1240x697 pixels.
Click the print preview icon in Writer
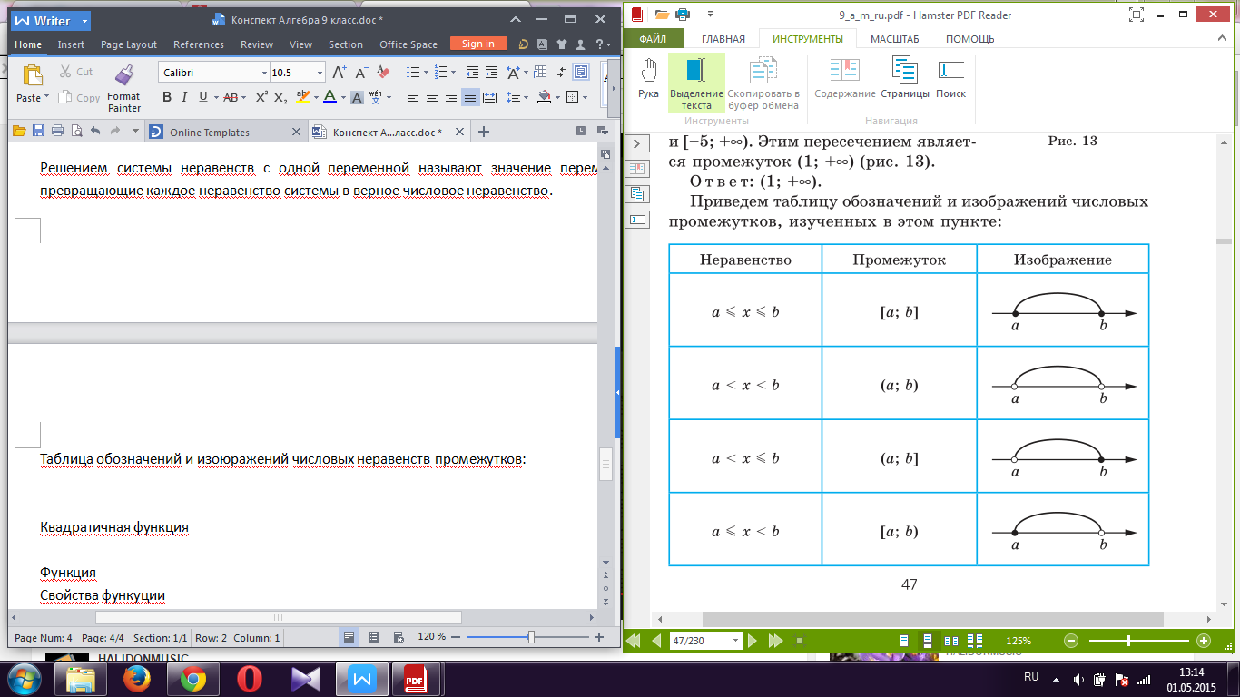(76, 132)
